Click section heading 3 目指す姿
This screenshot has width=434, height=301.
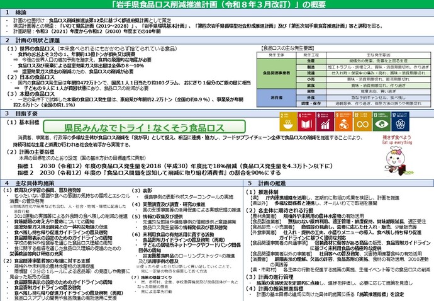(21, 113)
